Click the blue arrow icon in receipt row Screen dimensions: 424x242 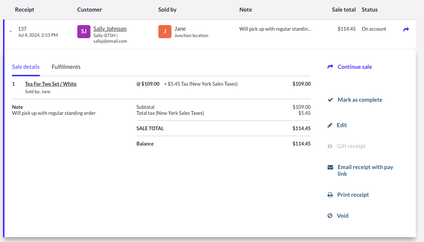click(406, 30)
